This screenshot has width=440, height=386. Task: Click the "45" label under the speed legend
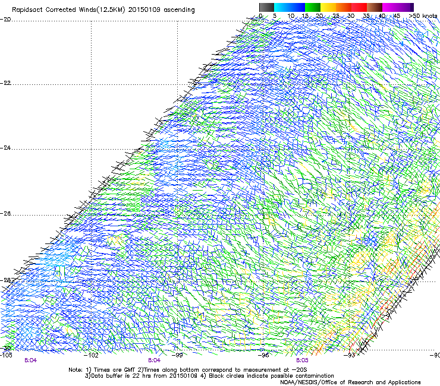click(x=397, y=16)
